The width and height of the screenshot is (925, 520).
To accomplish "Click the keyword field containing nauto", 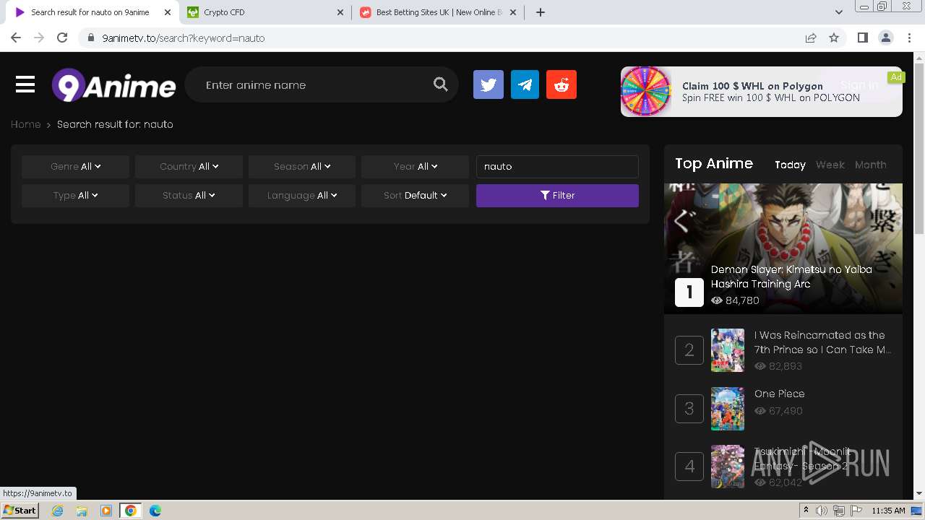I will tap(557, 167).
